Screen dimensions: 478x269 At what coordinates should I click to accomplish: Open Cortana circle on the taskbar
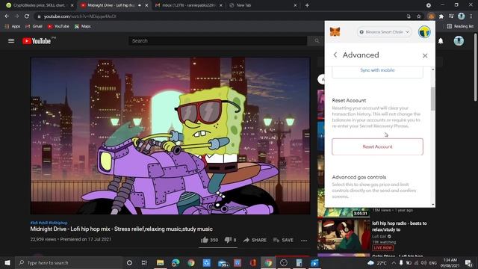point(129,262)
